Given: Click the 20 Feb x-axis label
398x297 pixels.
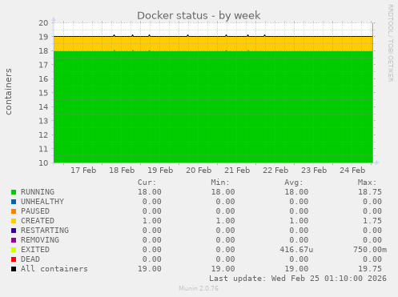Looking at the screenshot, I should point(199,171).
